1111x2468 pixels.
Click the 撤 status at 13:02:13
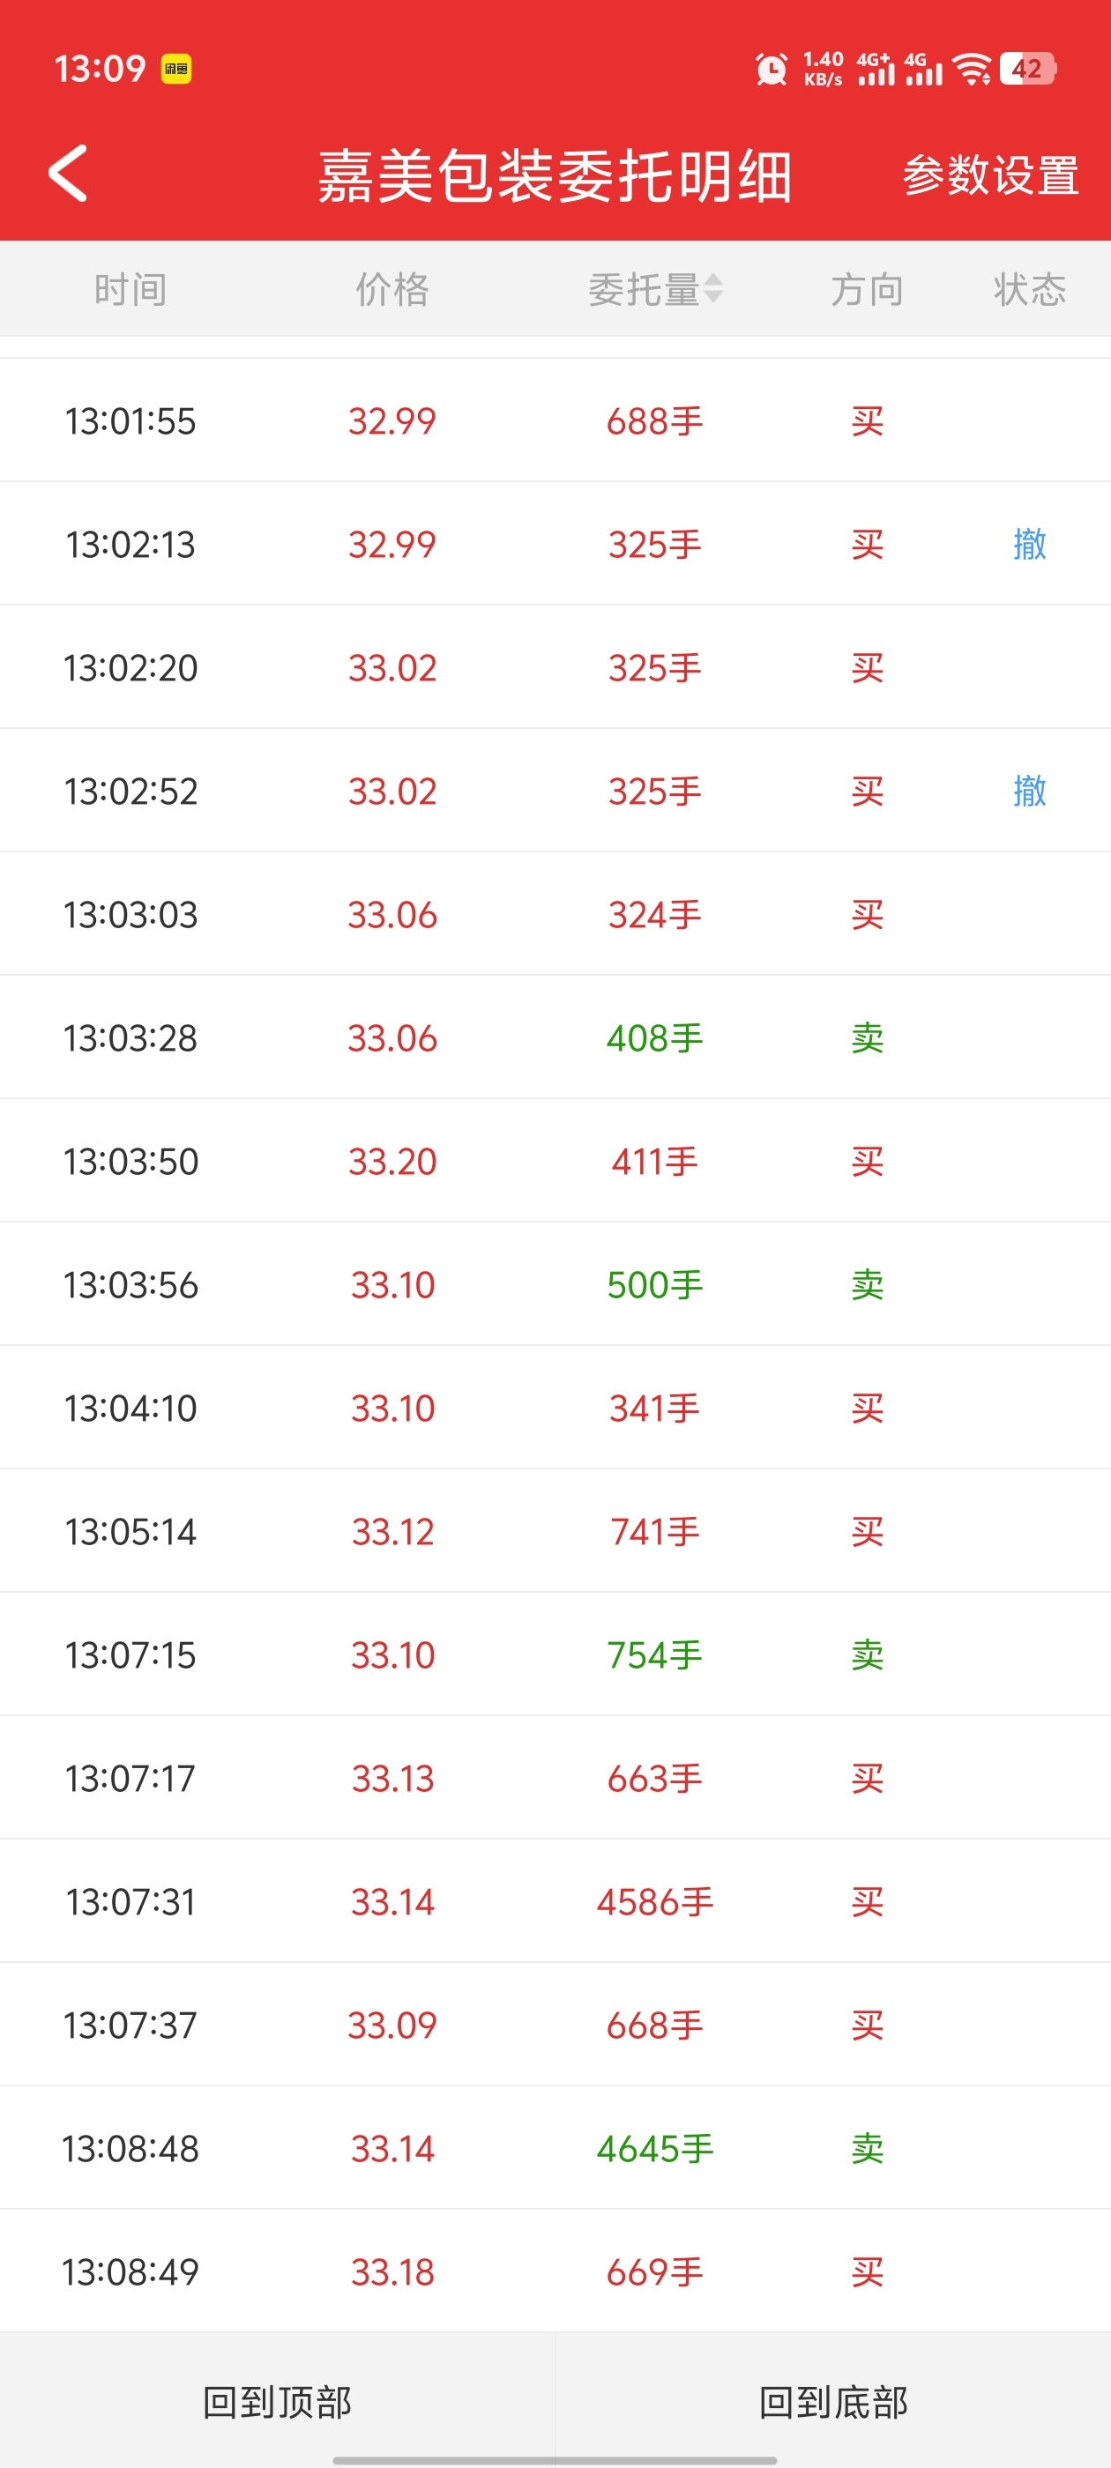click(1030, 544)
